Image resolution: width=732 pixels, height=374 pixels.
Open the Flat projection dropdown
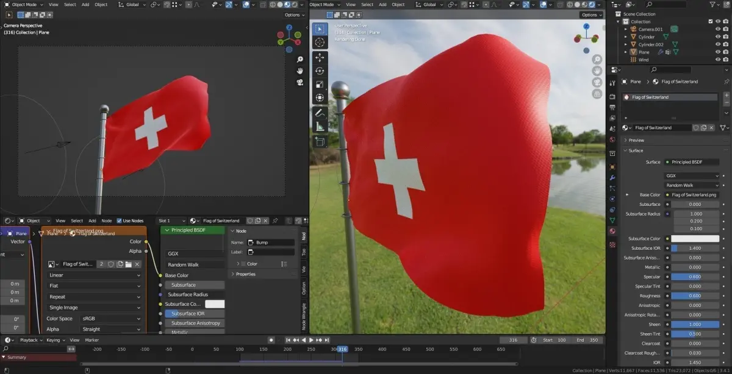tap(95, 286)
